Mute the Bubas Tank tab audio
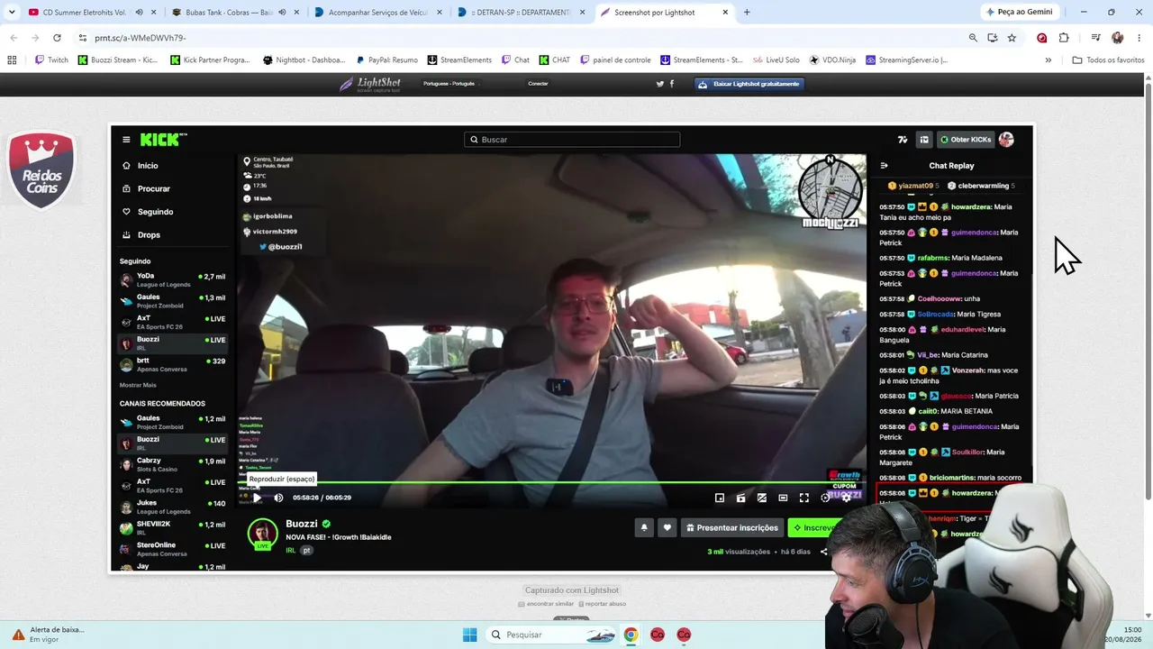 pos(281,13)
